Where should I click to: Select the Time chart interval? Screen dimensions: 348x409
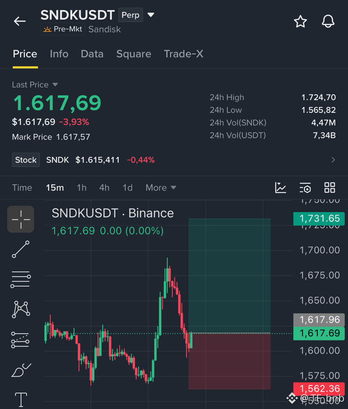tap(22, 188)
